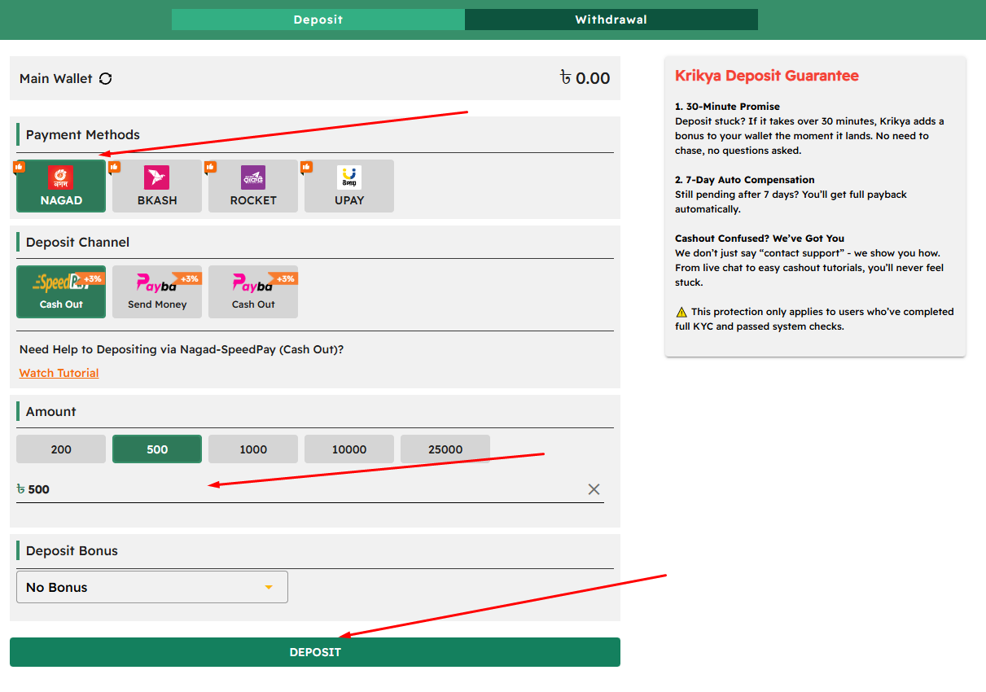Select Payba Cash Out channel

click(x=253, y=292)
